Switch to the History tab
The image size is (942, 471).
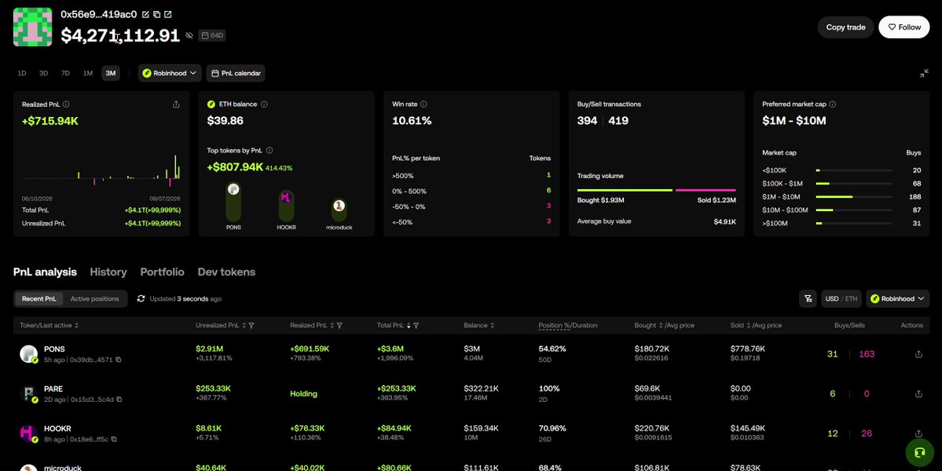[x=108, y=272]
